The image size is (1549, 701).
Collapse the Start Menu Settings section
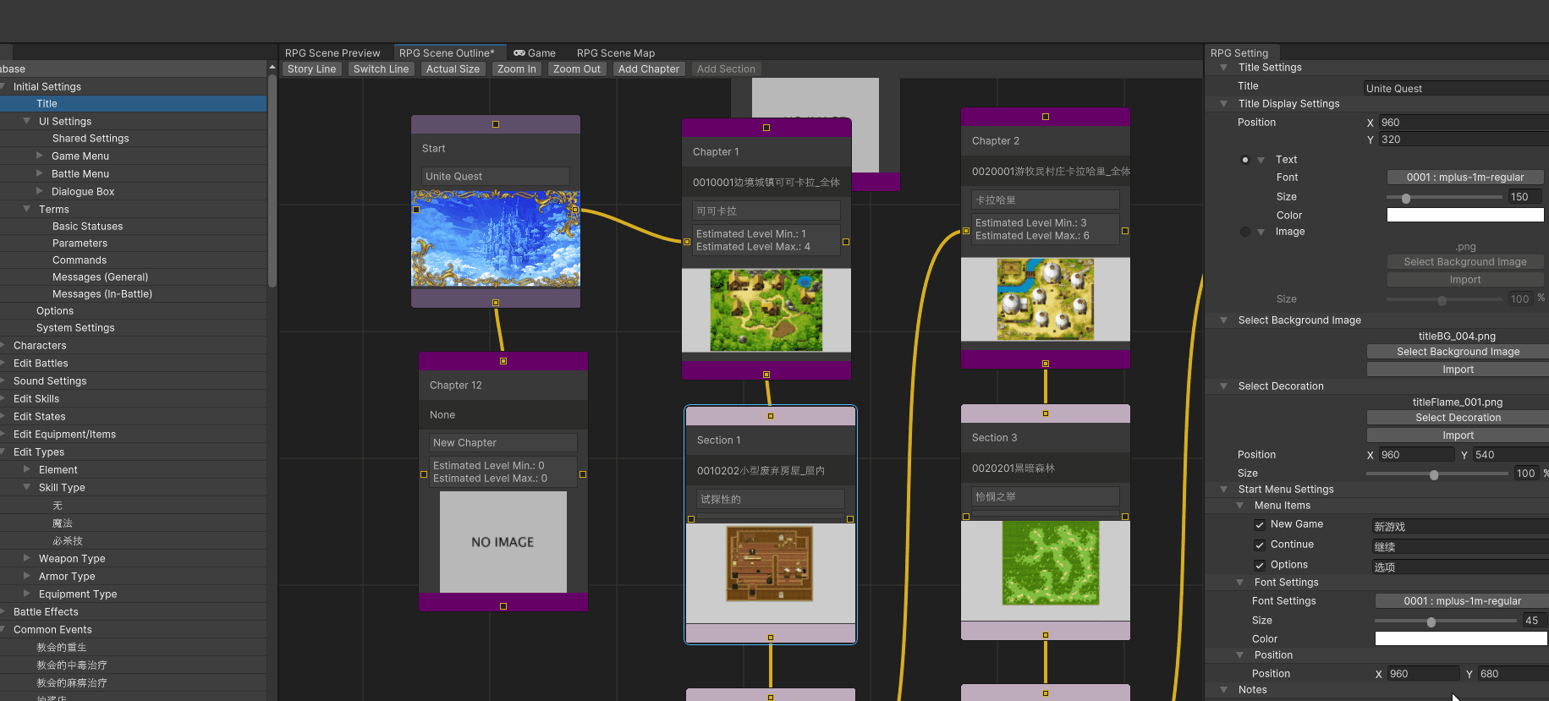[x=1223, y=490]
